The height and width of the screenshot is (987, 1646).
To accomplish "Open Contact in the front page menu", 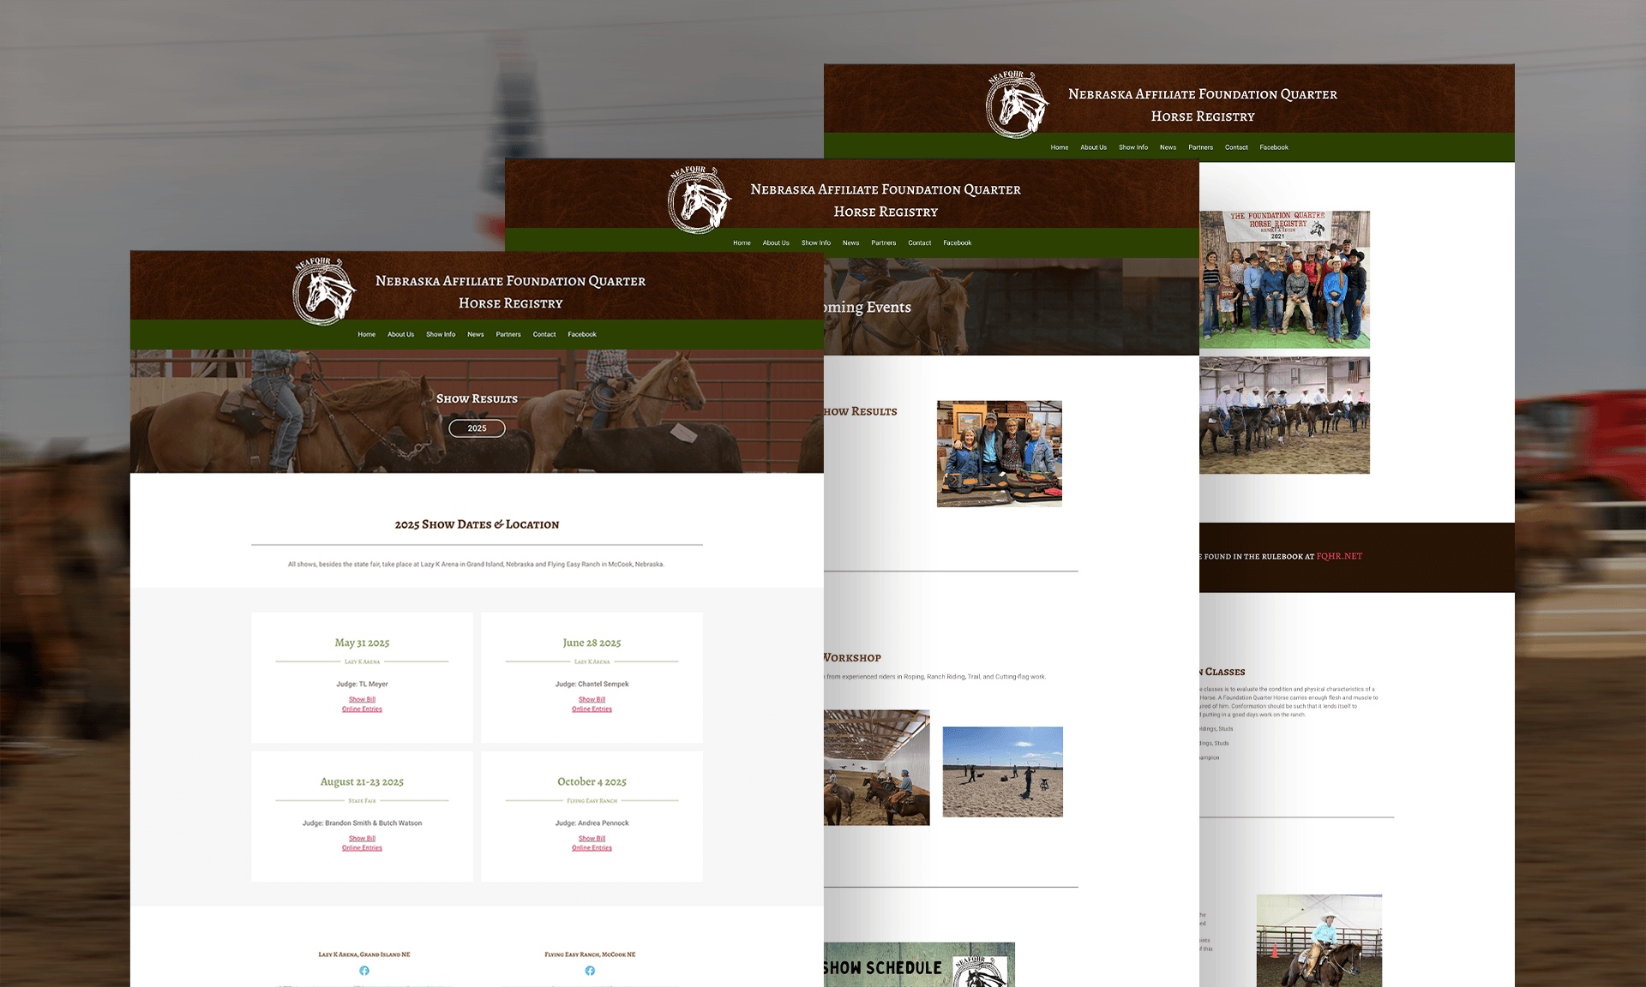I will point(544,334).
